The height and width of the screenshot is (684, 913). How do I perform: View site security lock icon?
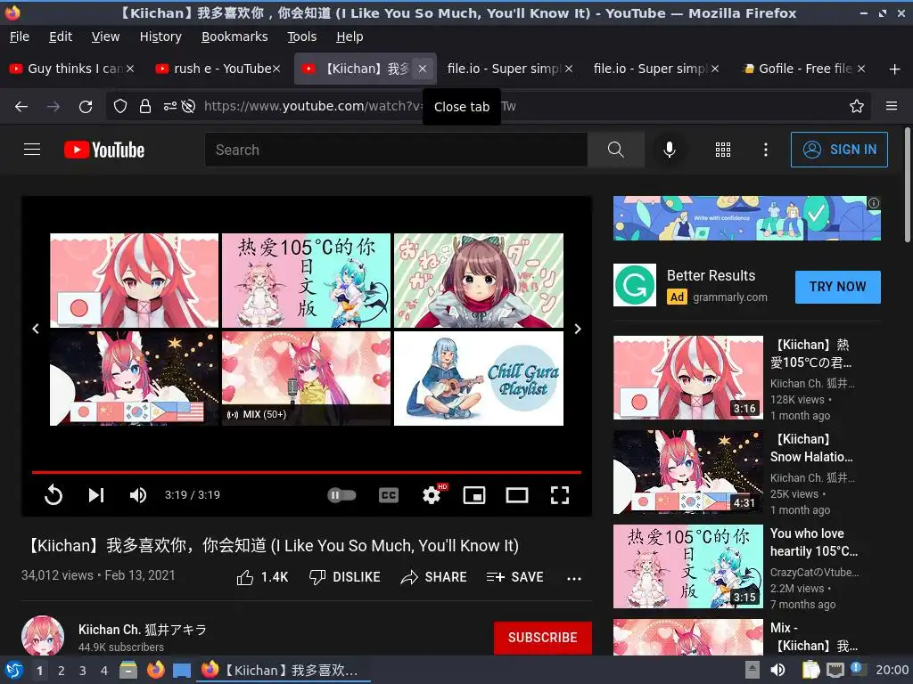145,106
